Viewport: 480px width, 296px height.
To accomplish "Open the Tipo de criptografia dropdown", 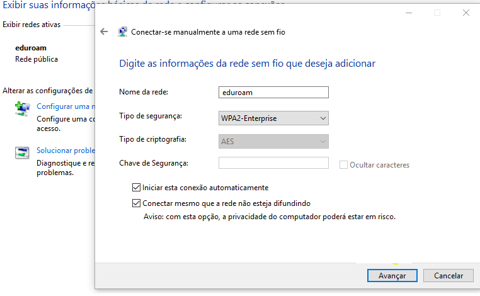I will tap(273, 142).
